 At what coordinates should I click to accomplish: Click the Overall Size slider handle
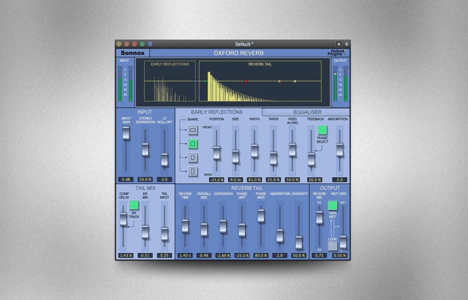[x=204, y=229]
